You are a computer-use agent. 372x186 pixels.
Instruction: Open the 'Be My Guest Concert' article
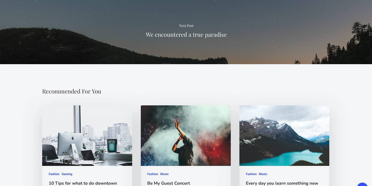pyautogui.click(x=169, y=183)
